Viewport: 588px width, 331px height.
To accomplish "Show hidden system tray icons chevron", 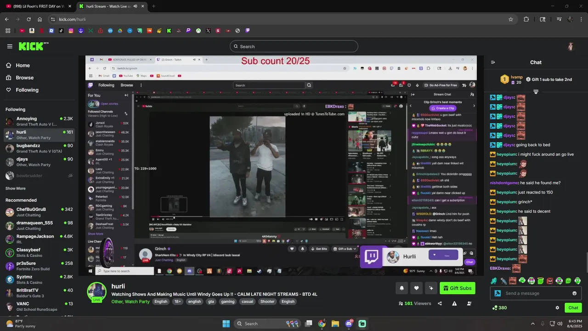I will tap(533, 324).
